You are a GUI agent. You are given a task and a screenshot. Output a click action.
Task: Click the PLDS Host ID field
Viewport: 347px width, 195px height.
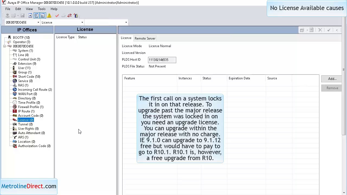[x=162, y=60]
